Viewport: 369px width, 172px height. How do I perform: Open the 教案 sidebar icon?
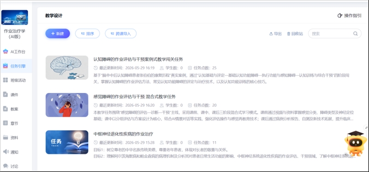[6, 109]
